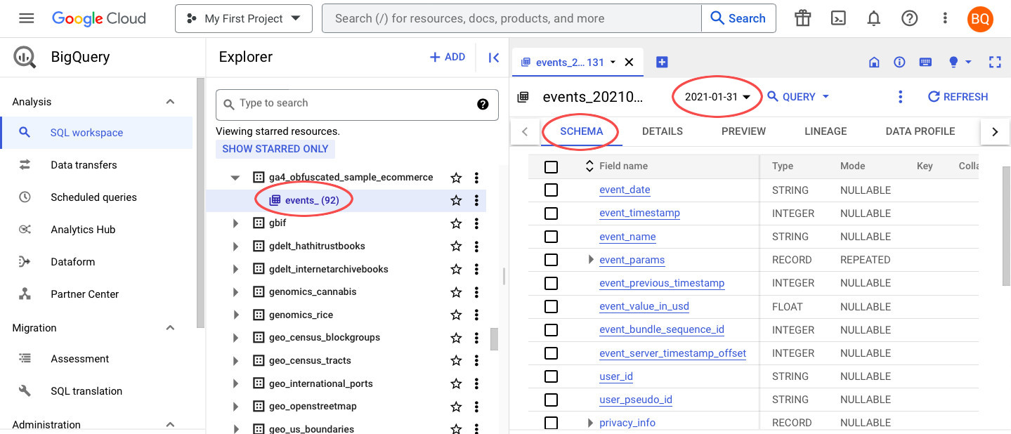The image size is (1011, 434).
Task: Switch to the DATA PROFILE tab
Action: click(x=920, y=131)
